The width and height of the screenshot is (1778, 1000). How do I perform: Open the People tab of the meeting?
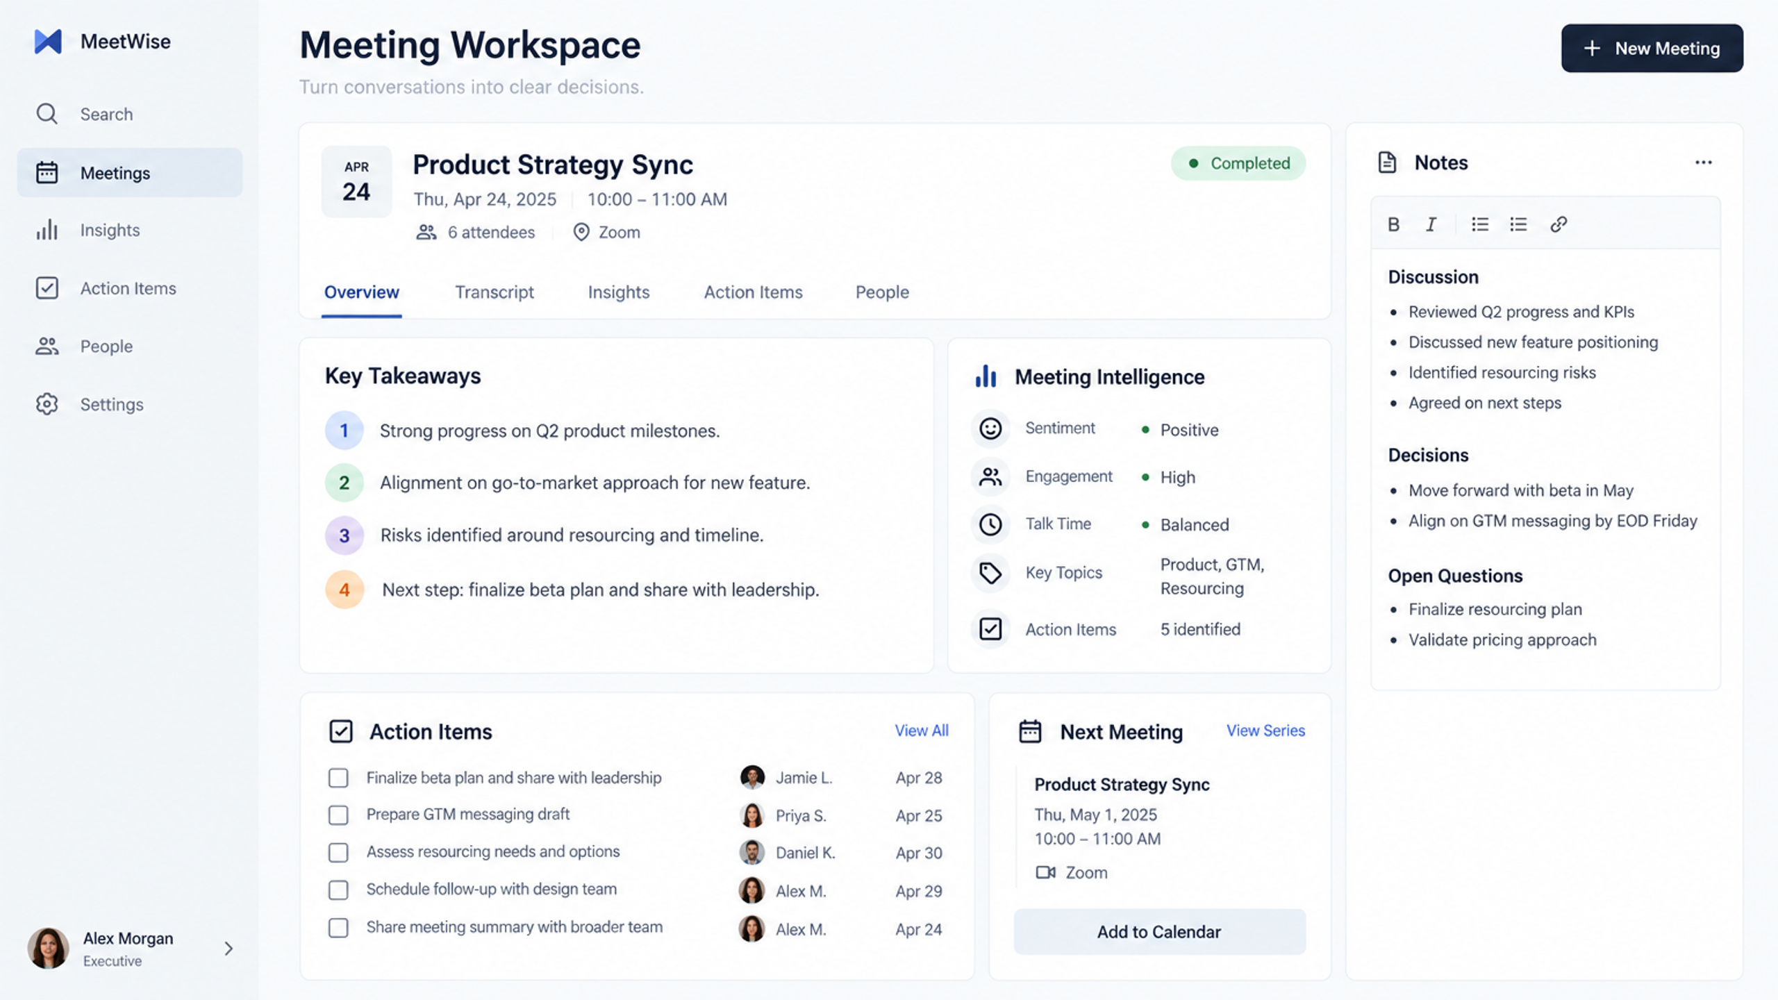click(x=882, y=292)
